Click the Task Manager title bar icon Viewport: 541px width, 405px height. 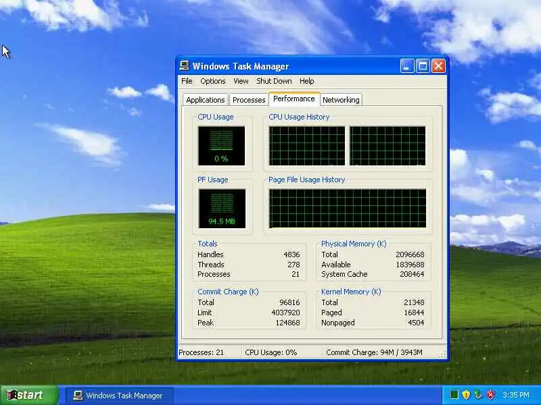(x=184, y=65)
